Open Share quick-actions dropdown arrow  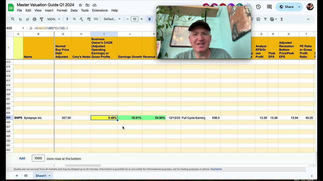pyautogui.click(x=299, y=7)
